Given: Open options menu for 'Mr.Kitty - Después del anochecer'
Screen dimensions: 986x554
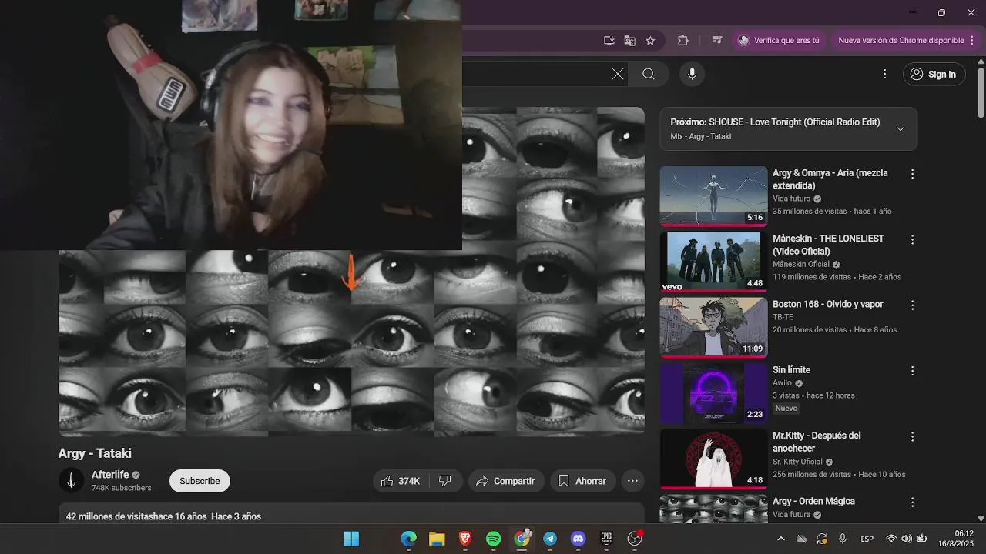Looking at the screenshot, I should point(912,436).
